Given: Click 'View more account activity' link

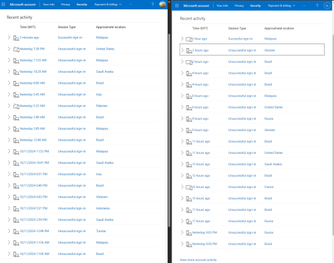Looking at the screenshot, I should pyautogui.click(x=198, y=260).
